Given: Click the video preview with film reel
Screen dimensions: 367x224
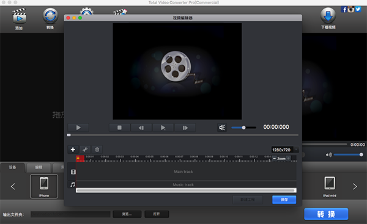Looking at the screenshot, I should (x=177, y=71).
